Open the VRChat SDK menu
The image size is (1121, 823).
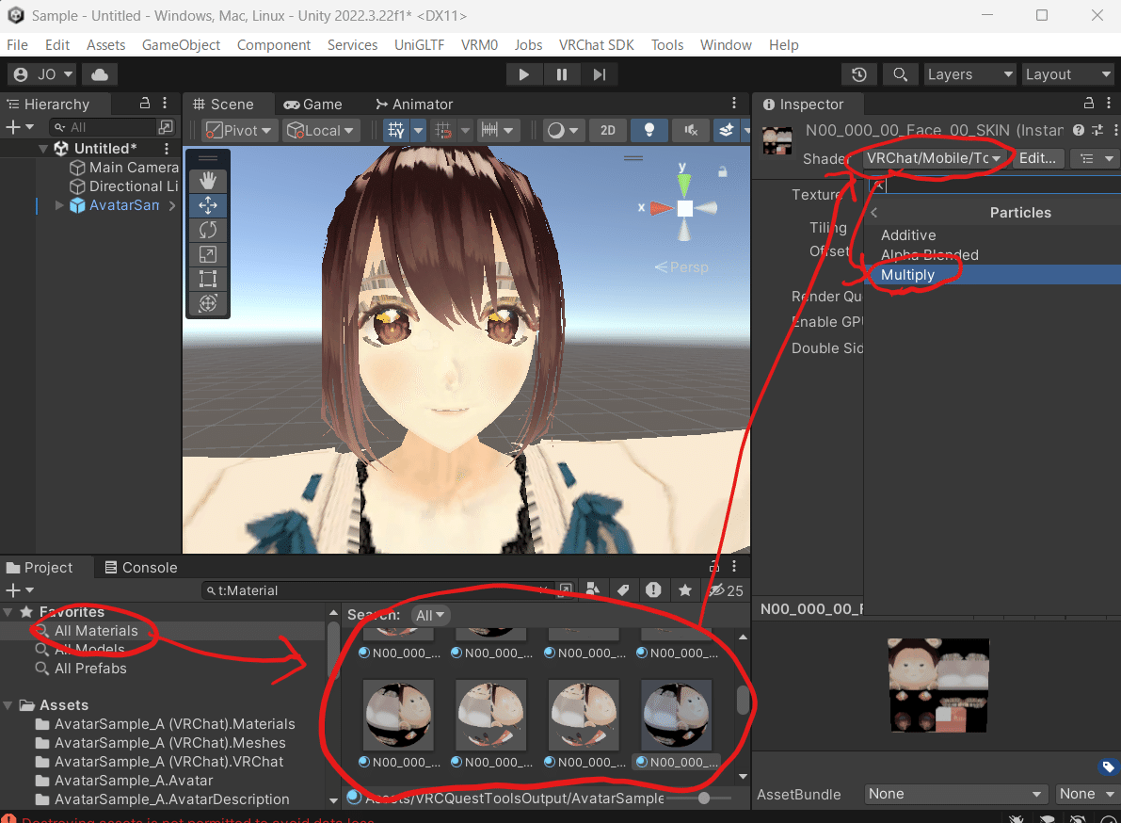tap(597, 44)
